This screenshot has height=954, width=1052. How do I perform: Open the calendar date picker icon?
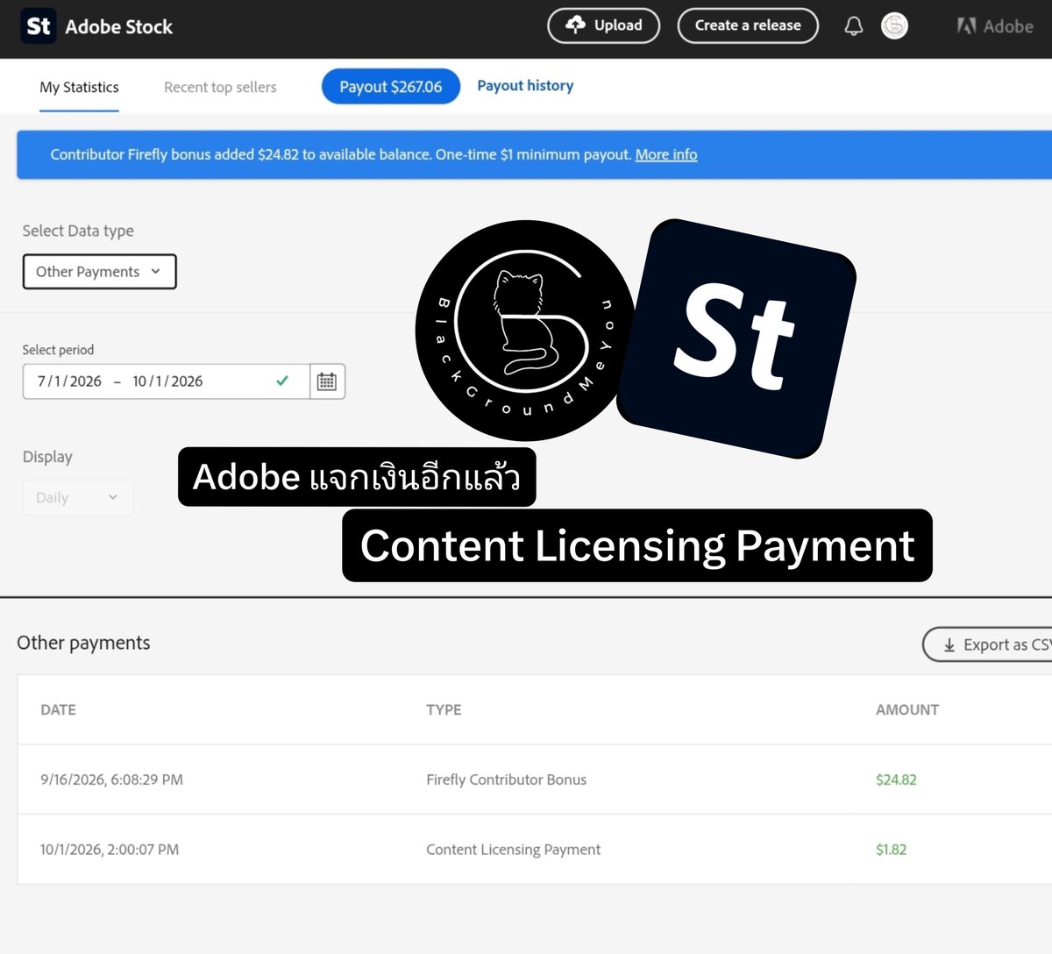pyautogui.click(x=327, y=381)
